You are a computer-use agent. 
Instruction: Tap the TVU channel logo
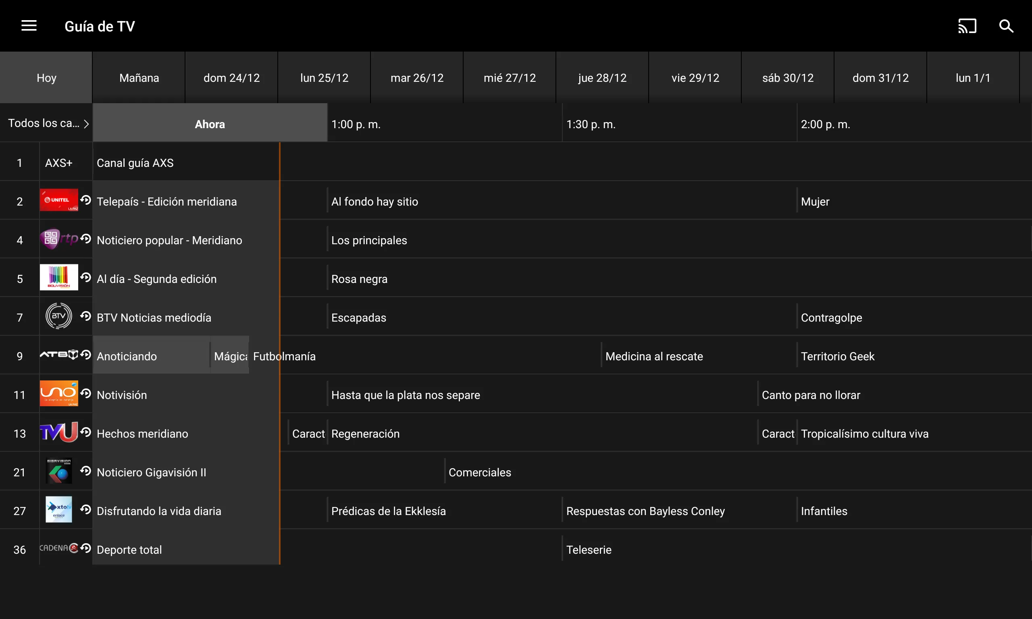tap(59, 432)
